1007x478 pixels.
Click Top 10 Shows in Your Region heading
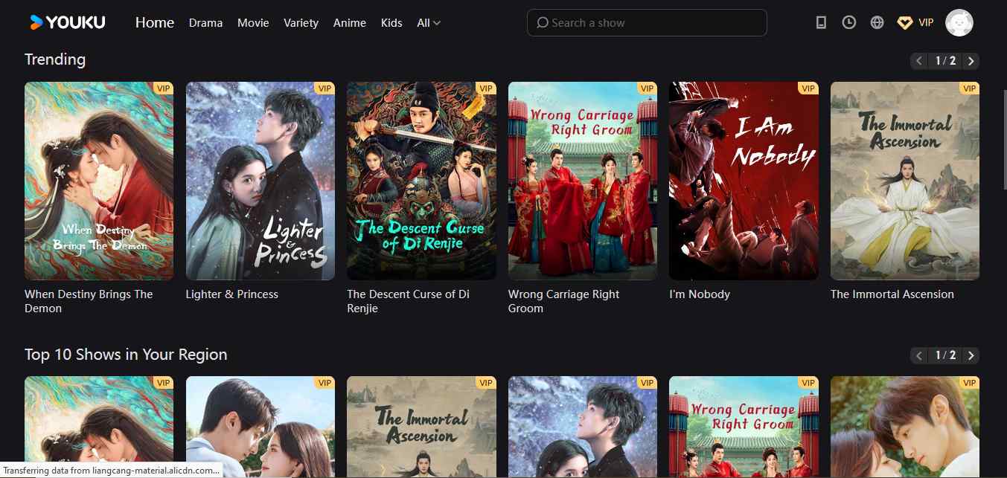point(126,355)
